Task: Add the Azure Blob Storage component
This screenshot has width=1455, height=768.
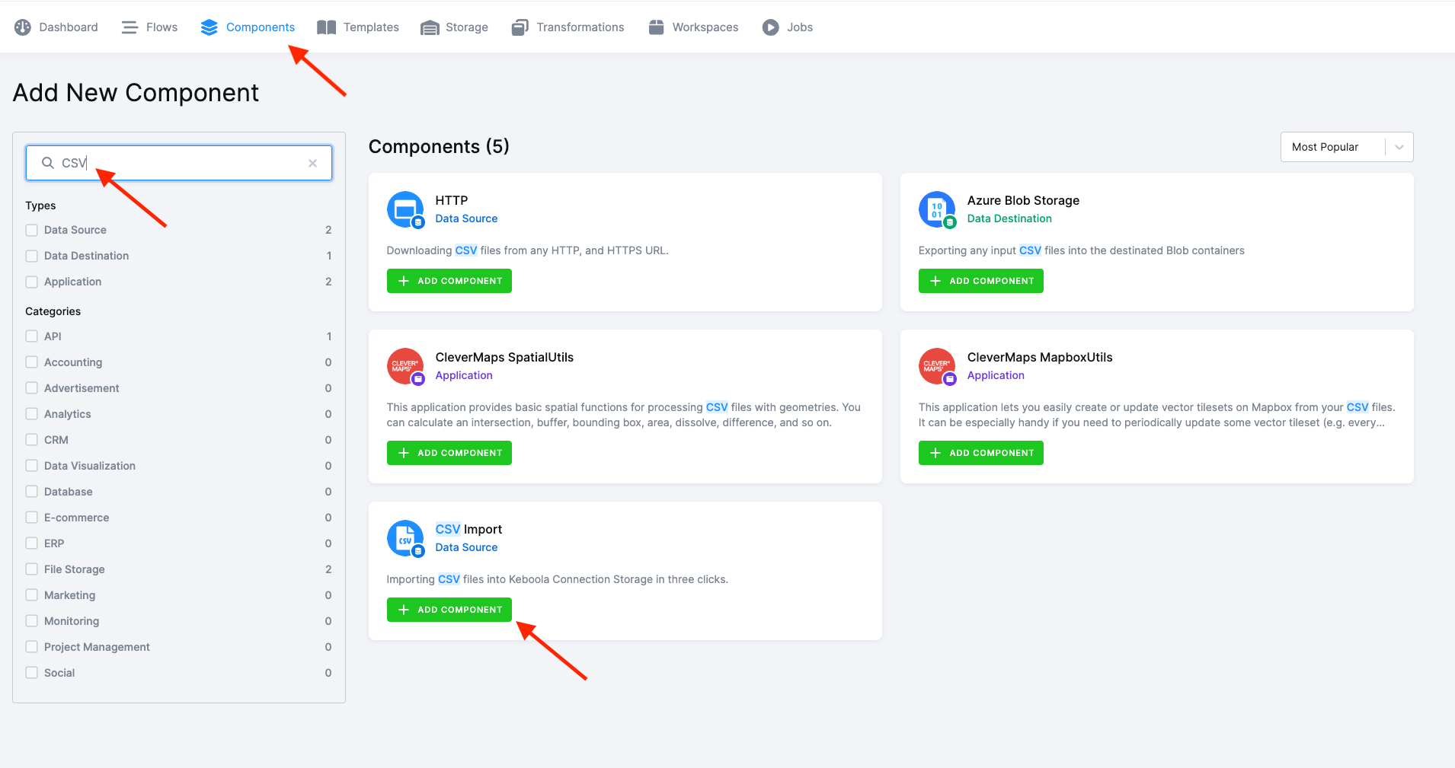Action: [981, 281]
